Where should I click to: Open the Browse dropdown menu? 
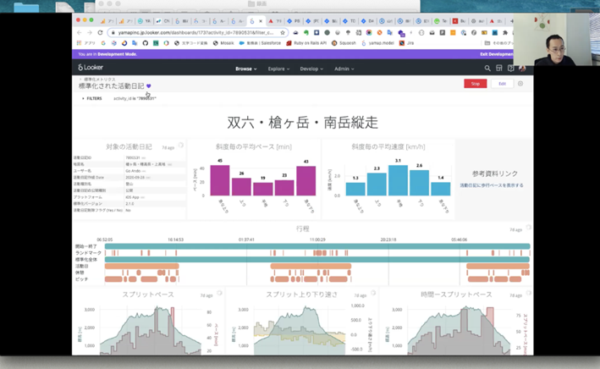246,69
